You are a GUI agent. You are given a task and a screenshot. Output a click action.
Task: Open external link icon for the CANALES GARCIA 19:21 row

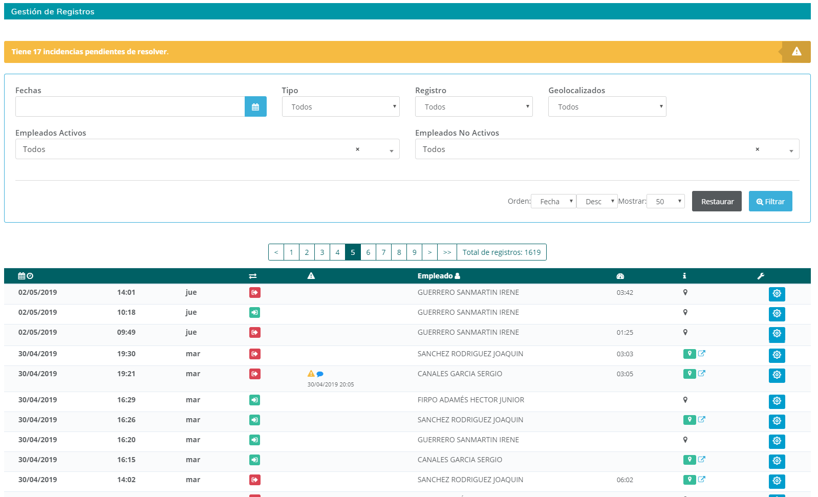click(x=702, y=374)
